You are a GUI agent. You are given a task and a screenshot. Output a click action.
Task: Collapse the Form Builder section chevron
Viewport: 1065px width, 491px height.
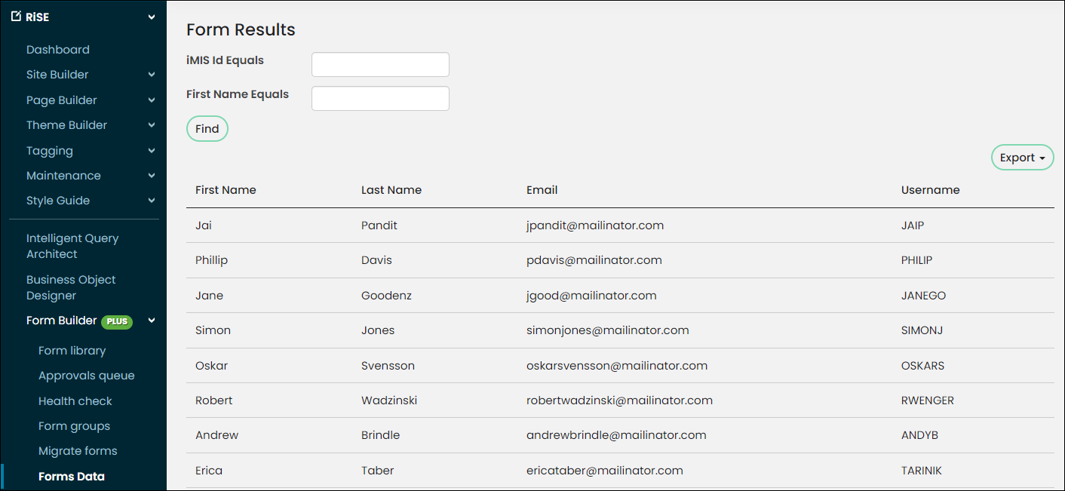152,321
